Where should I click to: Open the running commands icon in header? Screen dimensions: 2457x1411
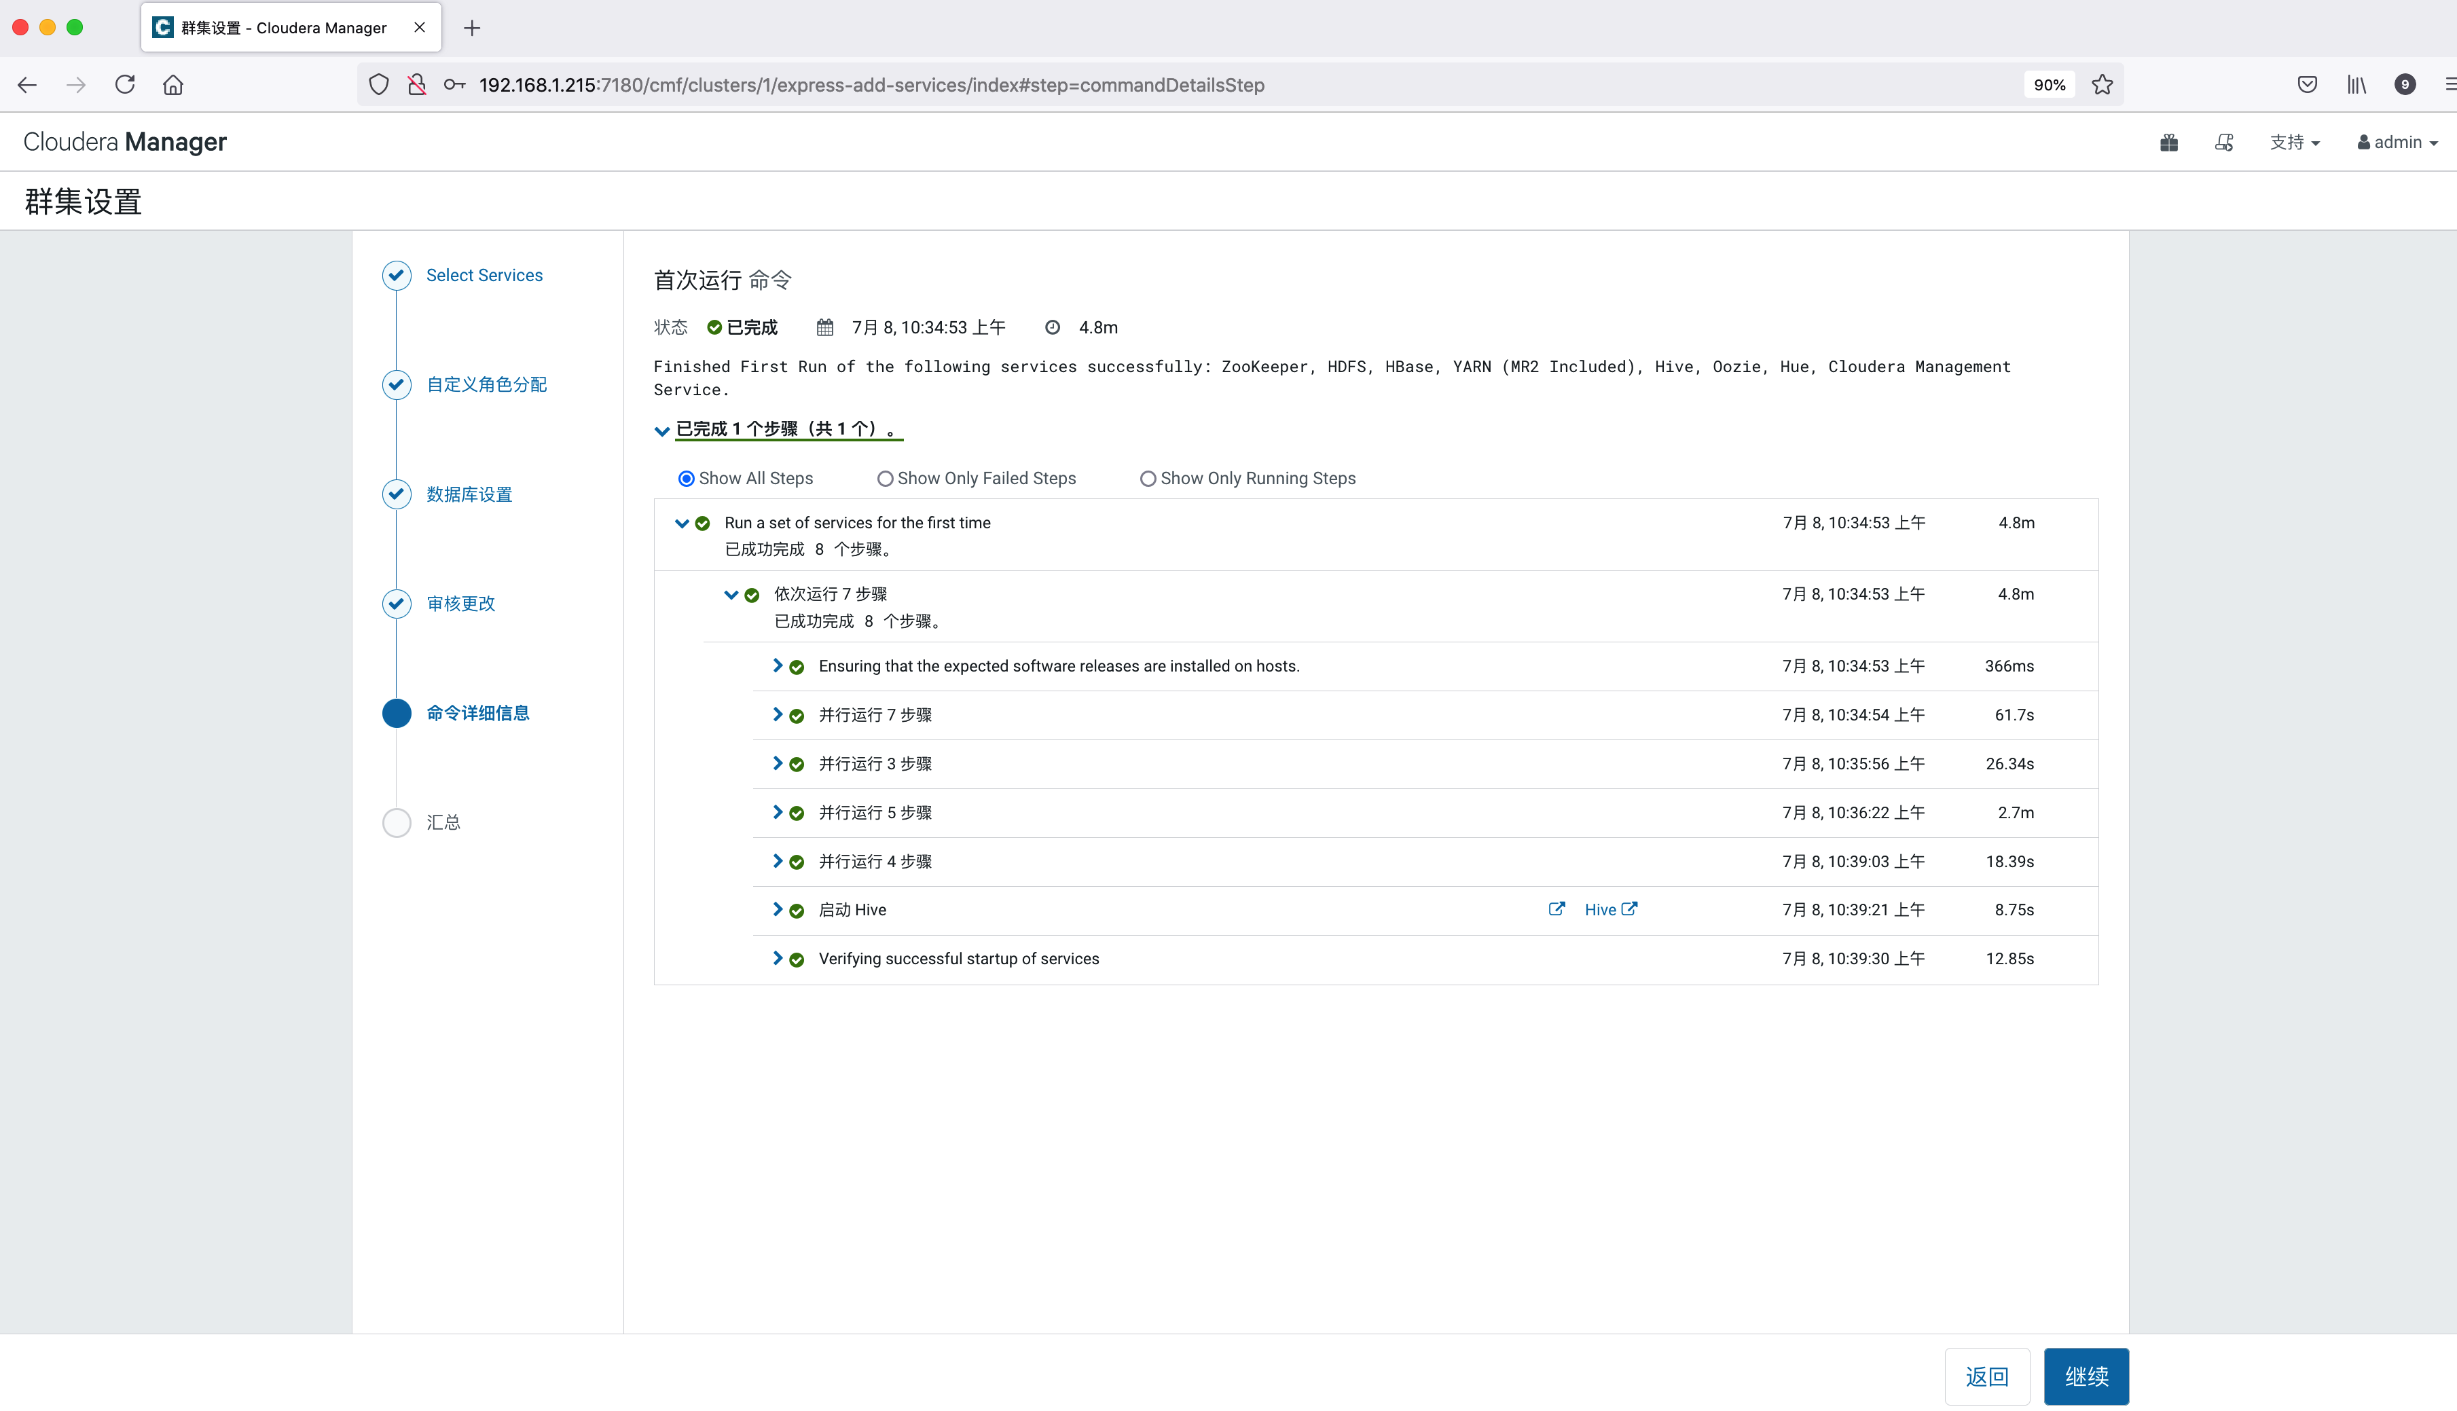(2223, 143)
